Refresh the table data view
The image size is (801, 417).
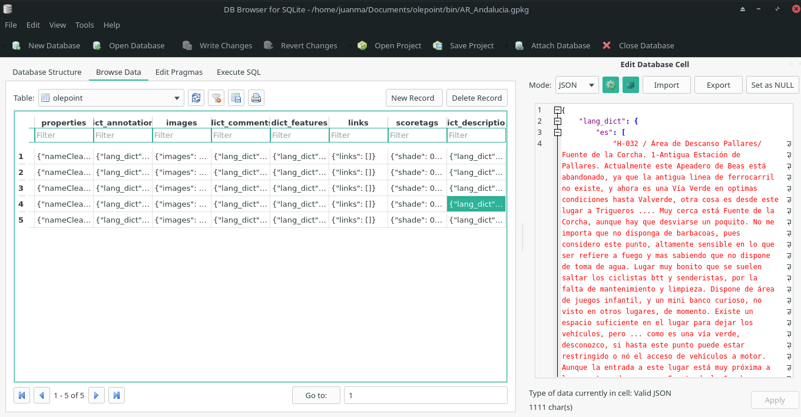coord(196,98)
